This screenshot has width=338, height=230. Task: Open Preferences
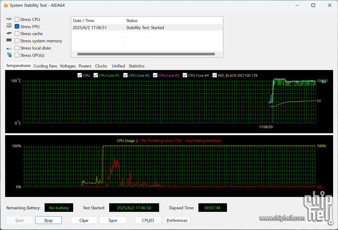pyautogui.click(x=177, y=220)
